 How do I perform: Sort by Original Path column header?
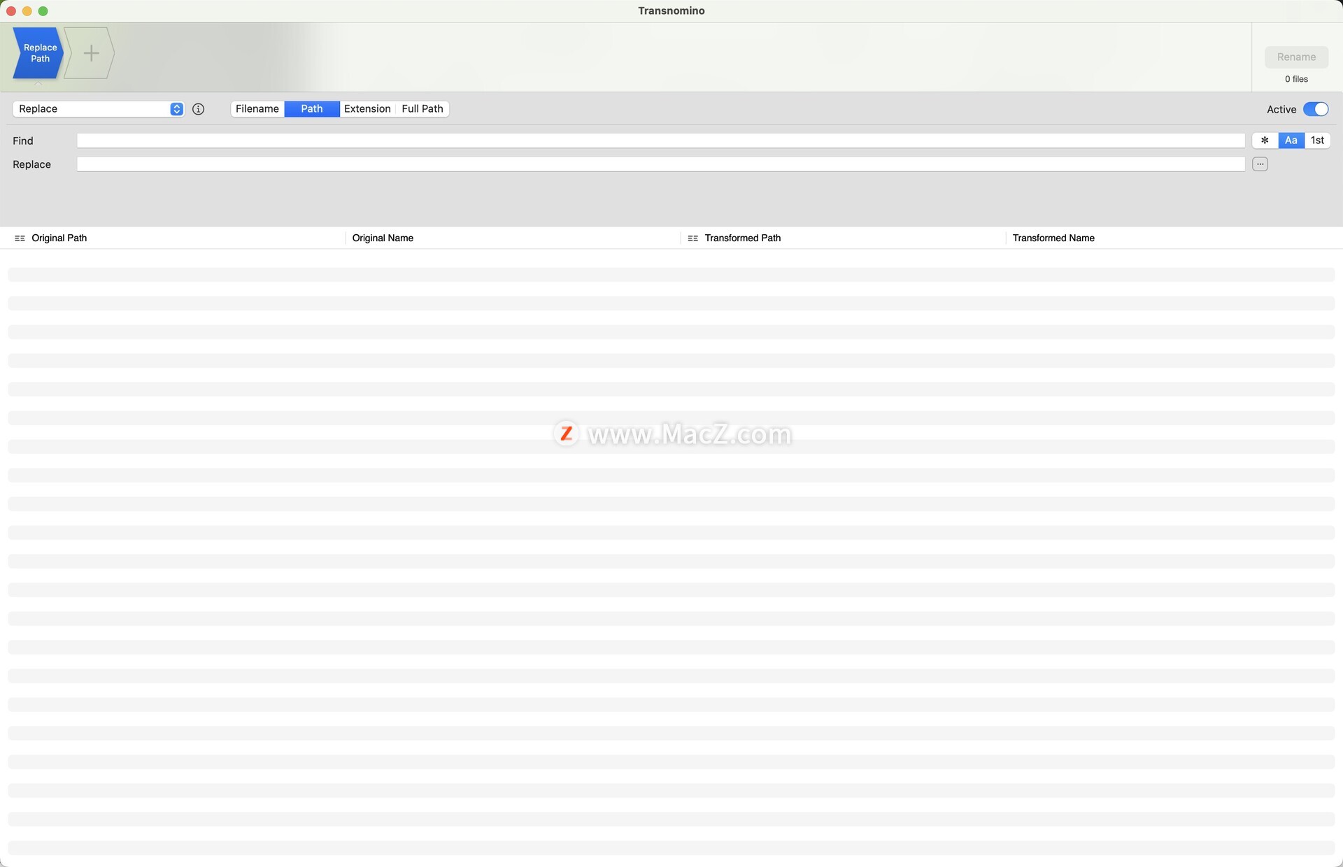(x=59, y=238)
